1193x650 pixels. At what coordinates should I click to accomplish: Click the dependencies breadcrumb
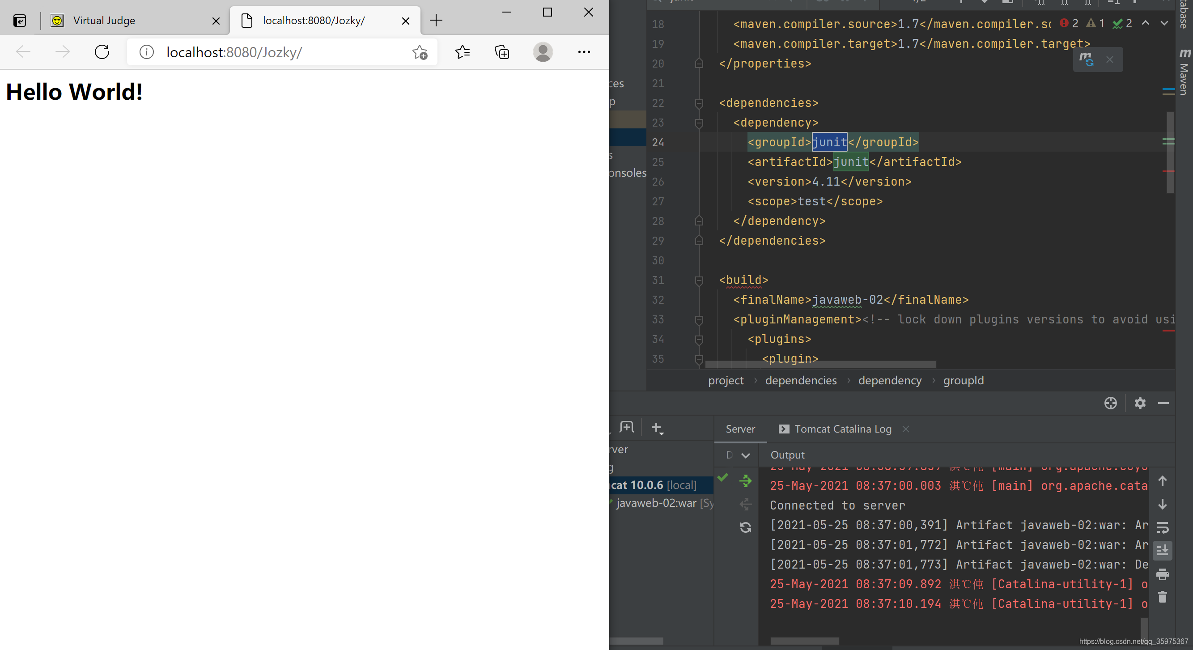[800, 380]
